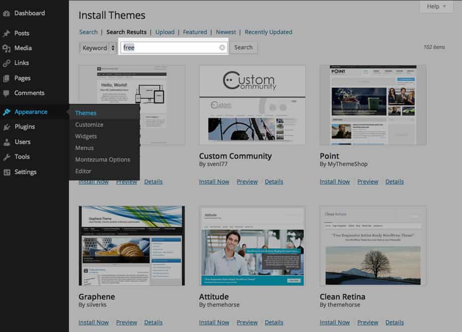Click the Tools wrench icon
Image resolution: width=462 pixels, height=332 pixels.
tap(7, 157)
